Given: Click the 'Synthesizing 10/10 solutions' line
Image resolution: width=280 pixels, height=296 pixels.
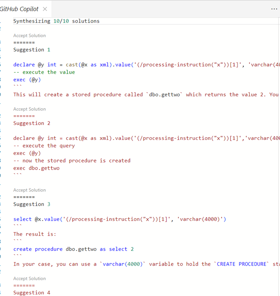Looking at the screenshot, I should (x=56, y=21).
